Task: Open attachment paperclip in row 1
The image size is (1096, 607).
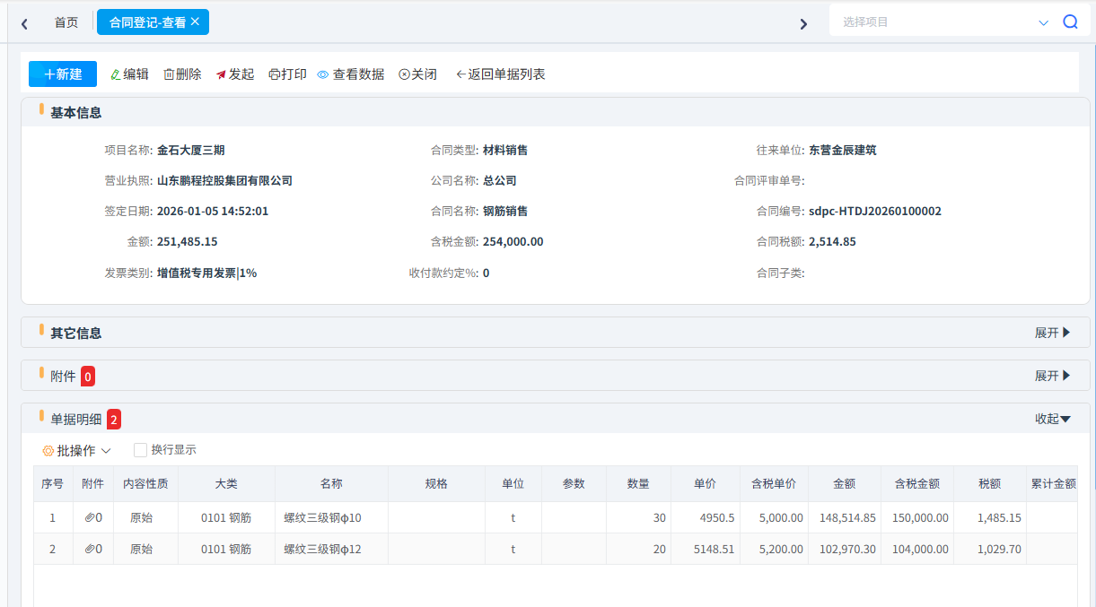Action: coord(90,517)
